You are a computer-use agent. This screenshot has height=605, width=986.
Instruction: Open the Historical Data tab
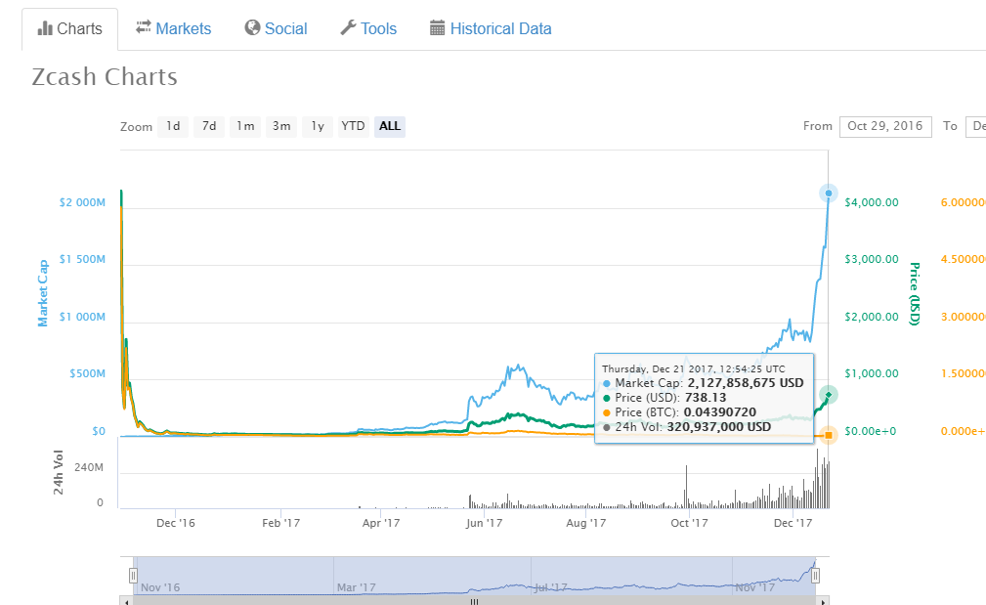click(x=491, y=29)
